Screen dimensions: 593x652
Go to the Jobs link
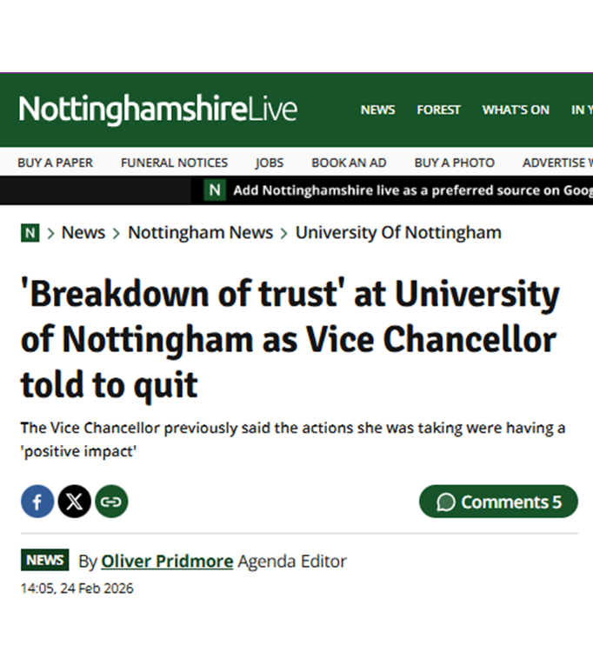click(x=270, y=163)
